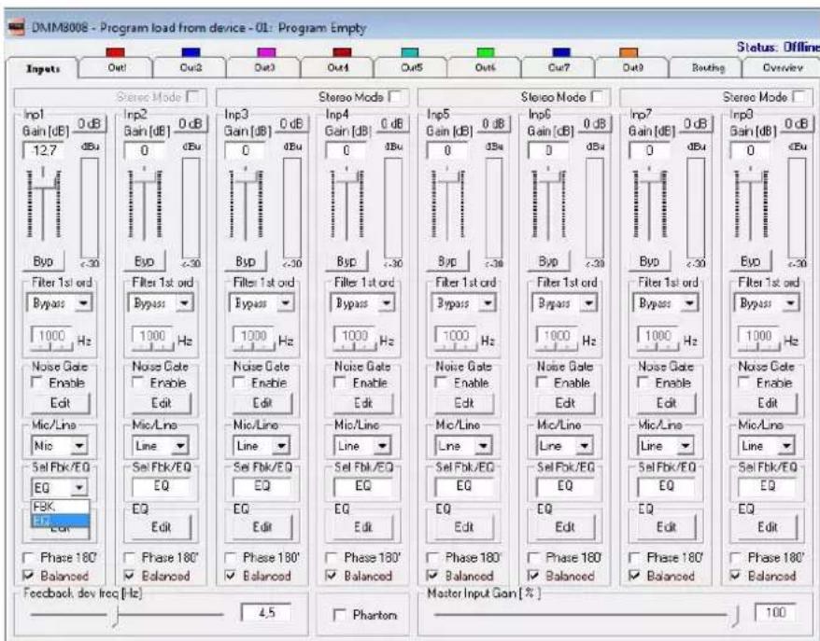
Task: Click the orange color swatch above the Out8 tab
Action: click(x=629, y=52)
